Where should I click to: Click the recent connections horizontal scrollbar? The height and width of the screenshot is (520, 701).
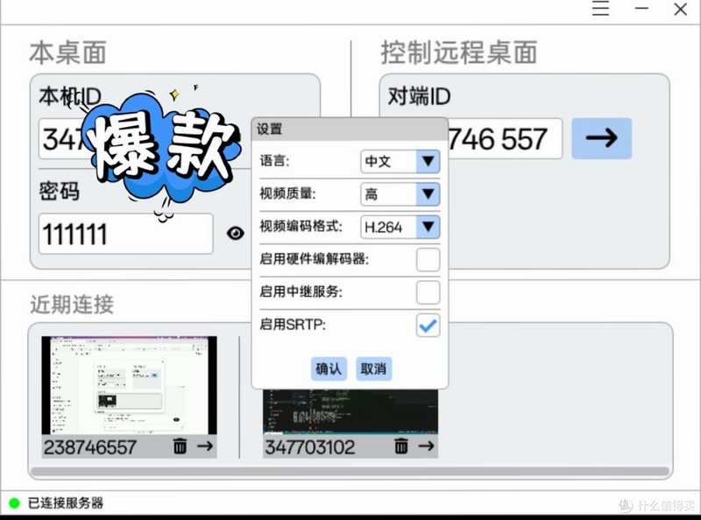click(350, 471)
